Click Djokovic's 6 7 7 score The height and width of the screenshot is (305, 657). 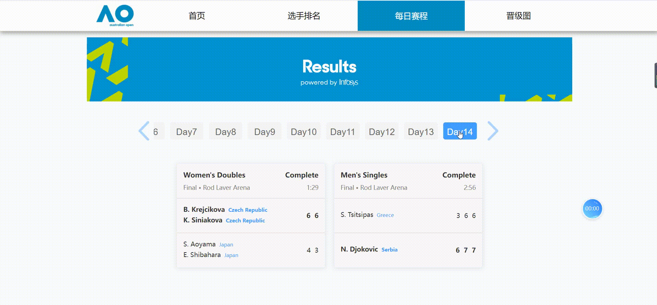click(x=465, y=250)
